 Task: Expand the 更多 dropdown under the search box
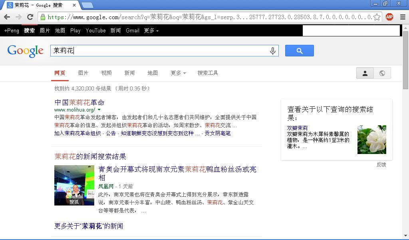pos(179,73)
